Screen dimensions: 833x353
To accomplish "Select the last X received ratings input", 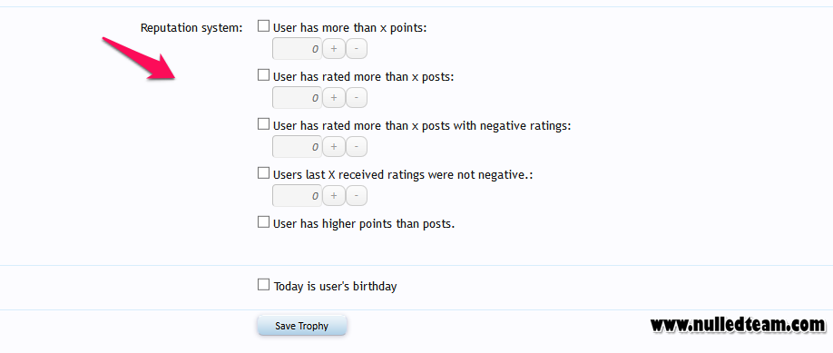I will pos(297,196).
